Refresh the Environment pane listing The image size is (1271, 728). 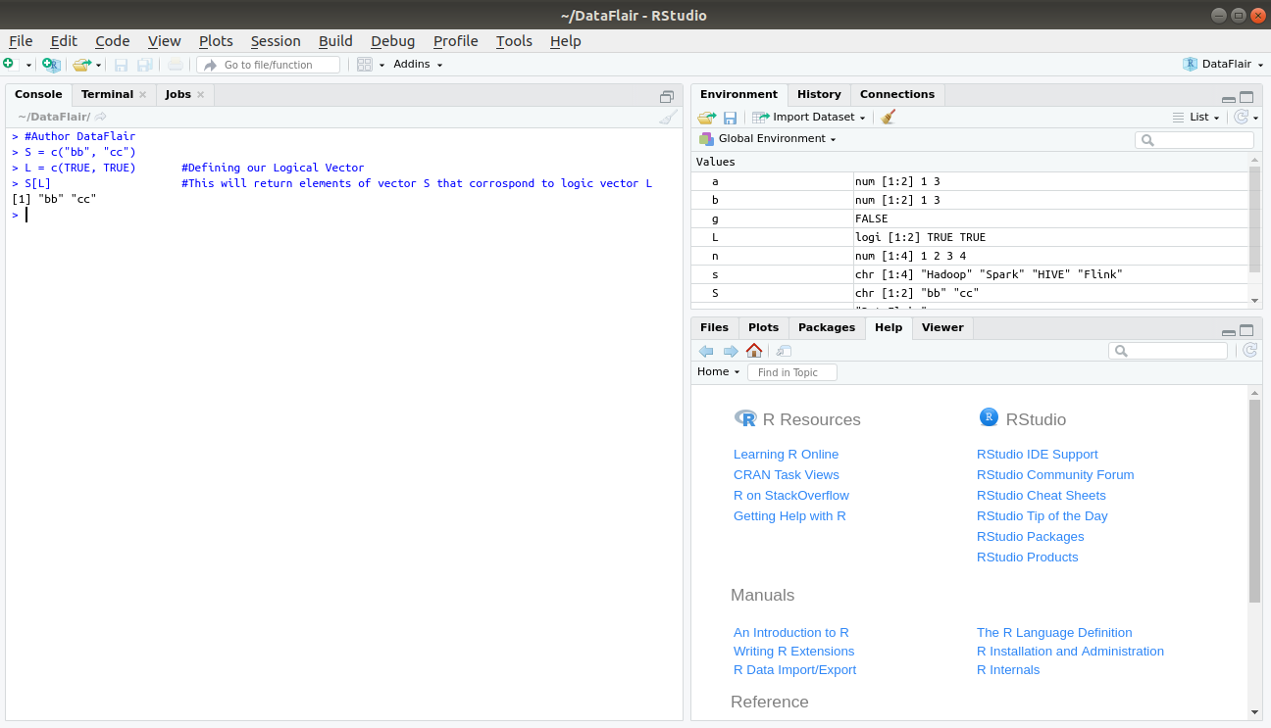pos(1242,117)
